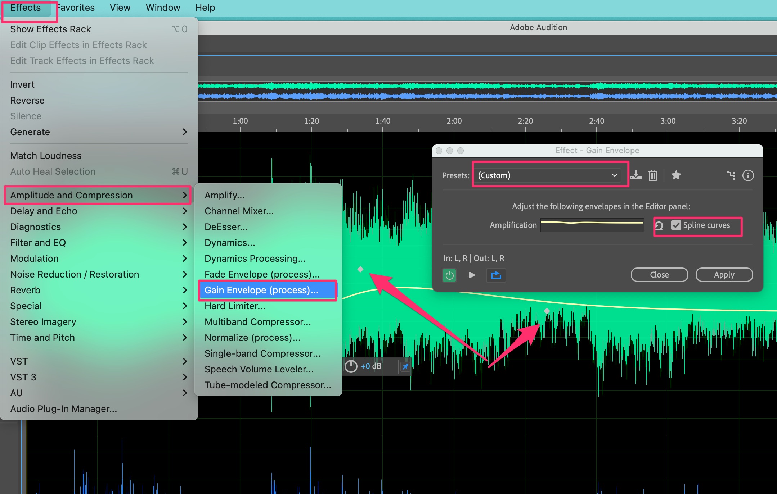
Task: Open the Window menu
Action: coord(163,7)
